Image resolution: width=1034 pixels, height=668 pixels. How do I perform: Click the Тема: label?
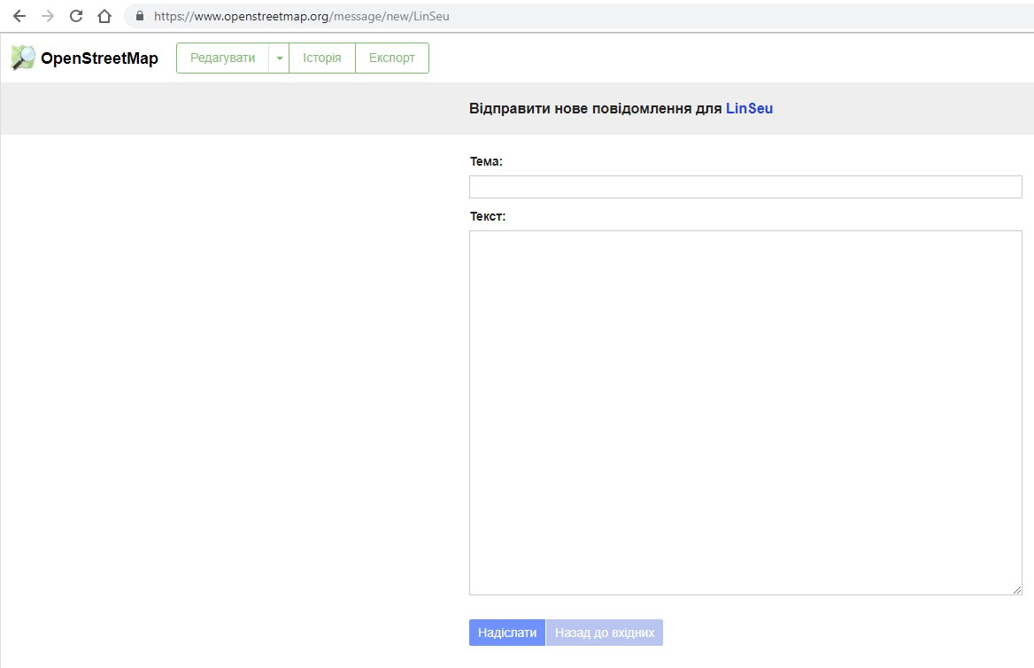(486, 161)
